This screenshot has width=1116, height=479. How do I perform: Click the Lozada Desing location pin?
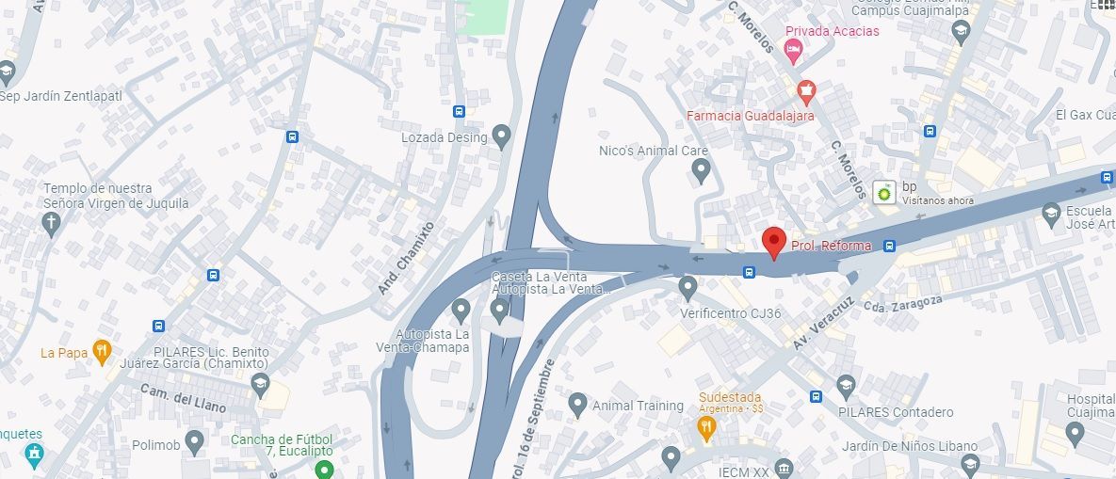[x=502, y=136]
